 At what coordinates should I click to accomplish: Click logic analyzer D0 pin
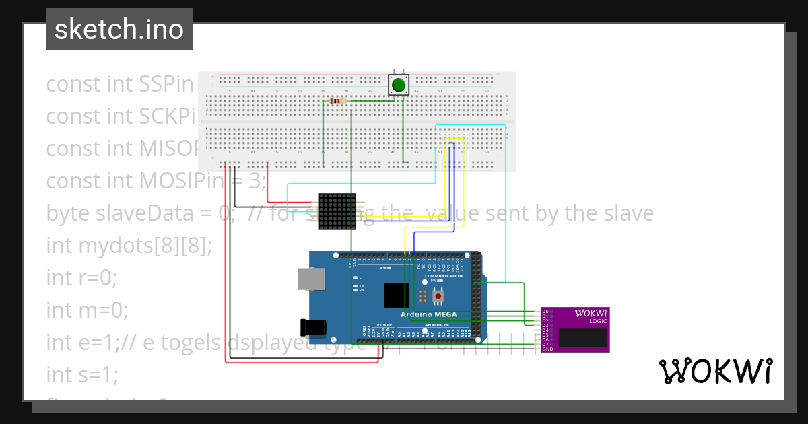pos(546,311)
